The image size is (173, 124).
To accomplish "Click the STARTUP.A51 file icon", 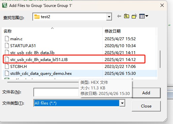I will click(7, 46).
